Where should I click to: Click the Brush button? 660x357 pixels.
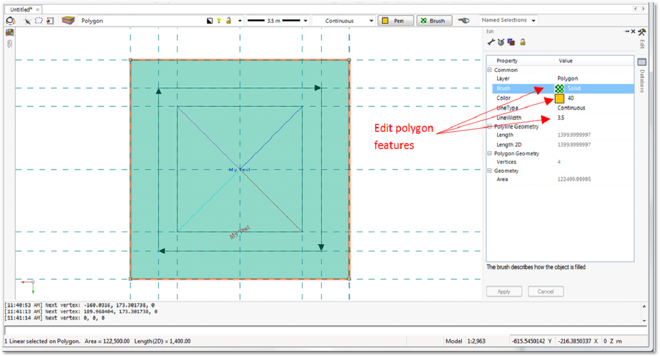point(435,21)
